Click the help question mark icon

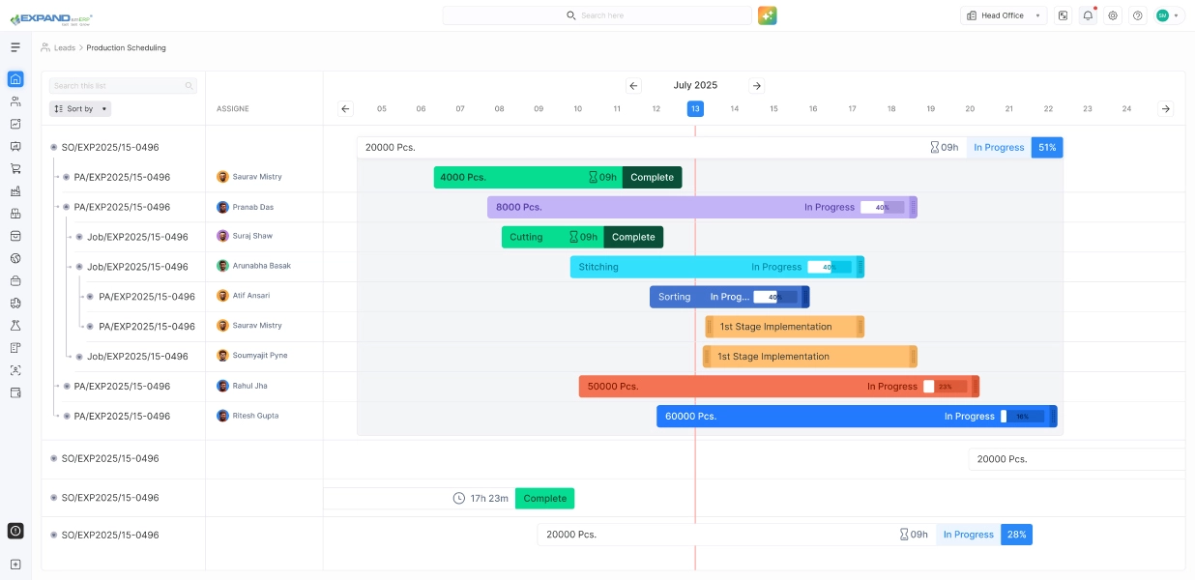1137,15
